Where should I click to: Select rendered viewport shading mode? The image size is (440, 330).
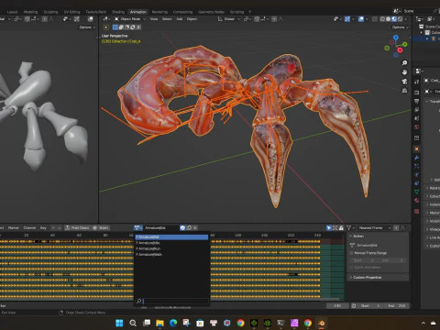(x=400, y=19)
